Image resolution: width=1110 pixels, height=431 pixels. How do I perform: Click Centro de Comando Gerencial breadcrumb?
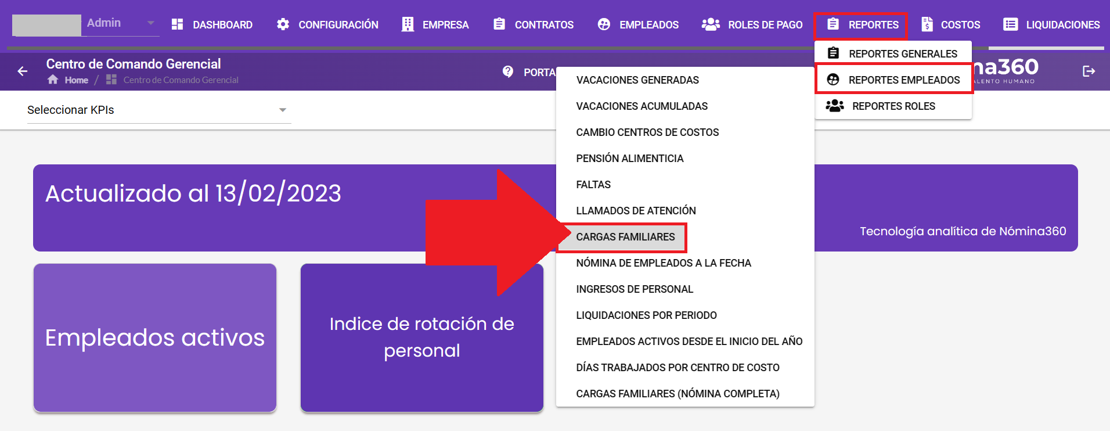(x=181, y=80)
